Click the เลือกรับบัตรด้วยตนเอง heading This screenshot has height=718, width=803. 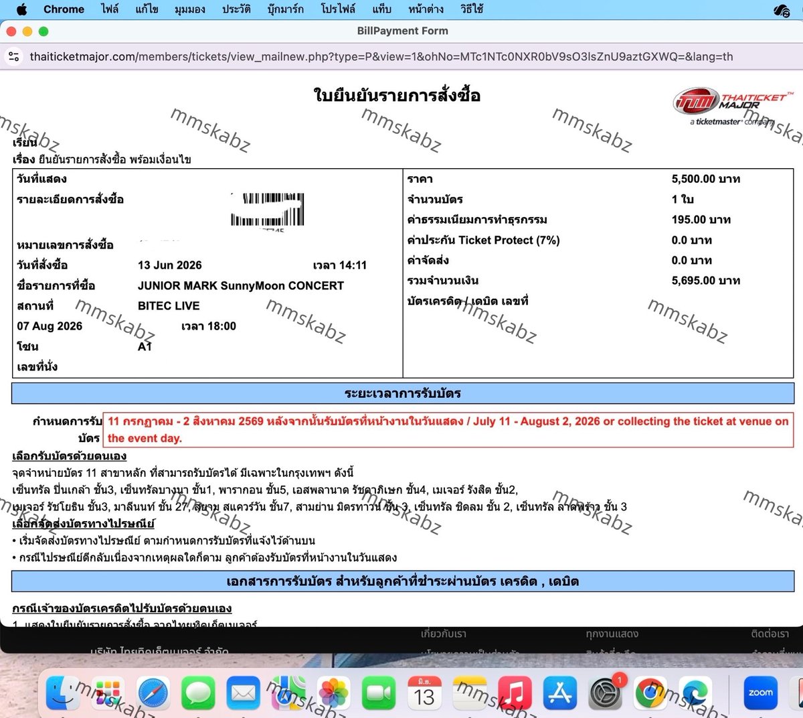point(70,456)
